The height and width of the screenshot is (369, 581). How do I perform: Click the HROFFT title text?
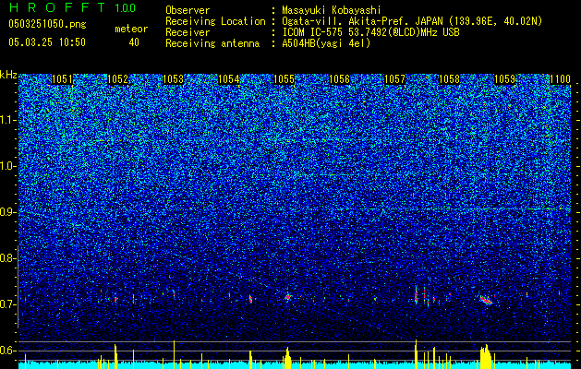pos(57,7)
